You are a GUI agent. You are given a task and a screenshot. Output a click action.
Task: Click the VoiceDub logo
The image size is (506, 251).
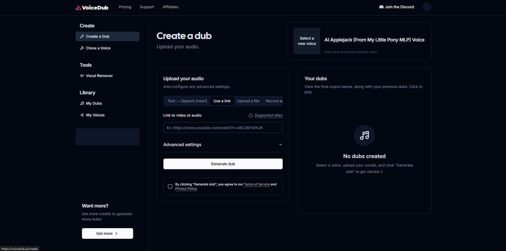92,7
